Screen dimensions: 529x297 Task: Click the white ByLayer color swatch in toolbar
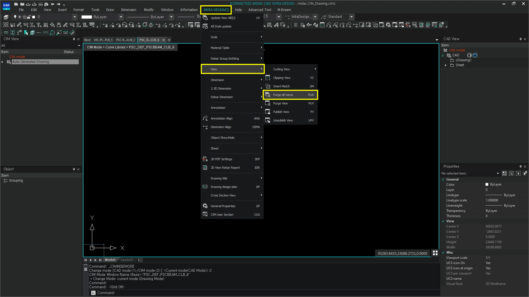(x=86, y=17)
